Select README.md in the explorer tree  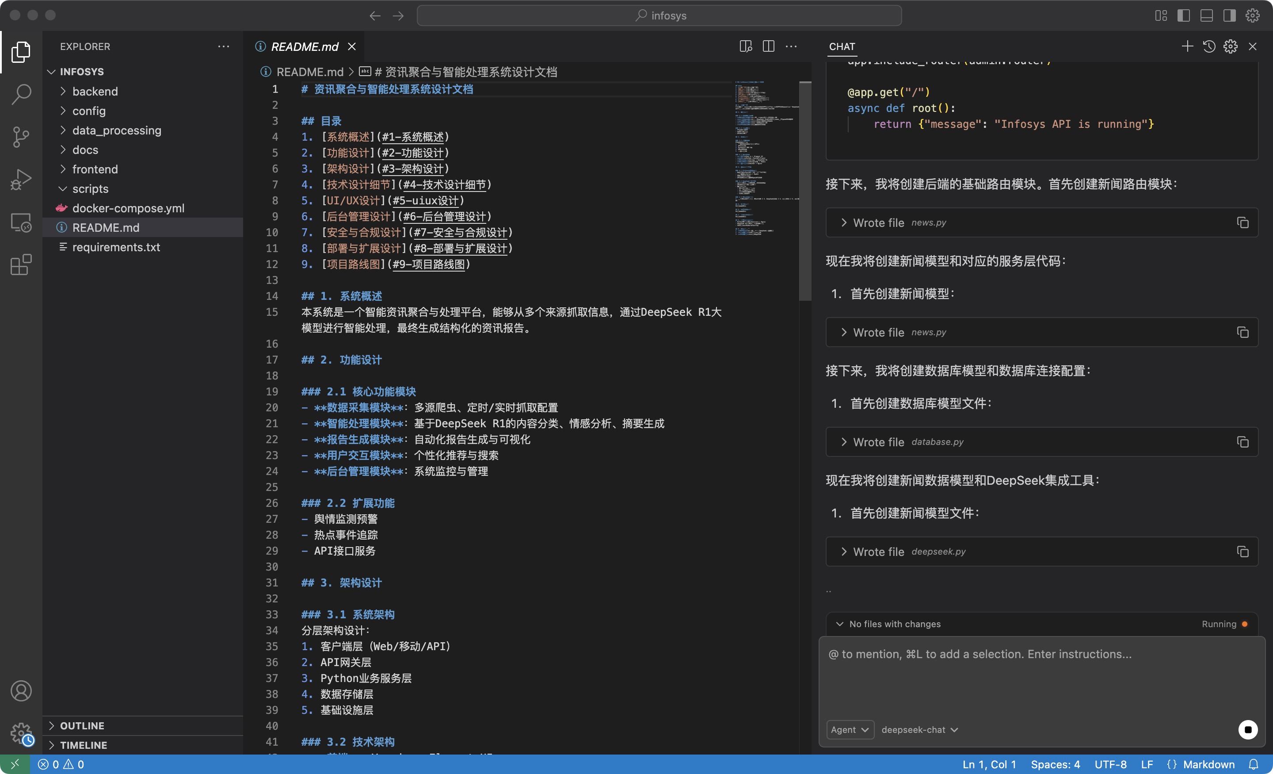(x=143, y=227)
